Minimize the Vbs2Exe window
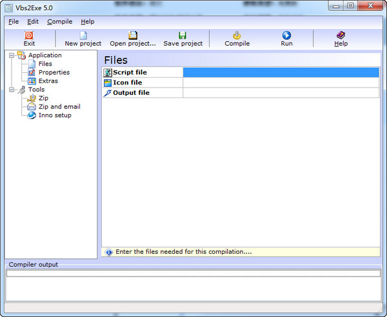This screenshot has width=387, height=317. point(336,6)
